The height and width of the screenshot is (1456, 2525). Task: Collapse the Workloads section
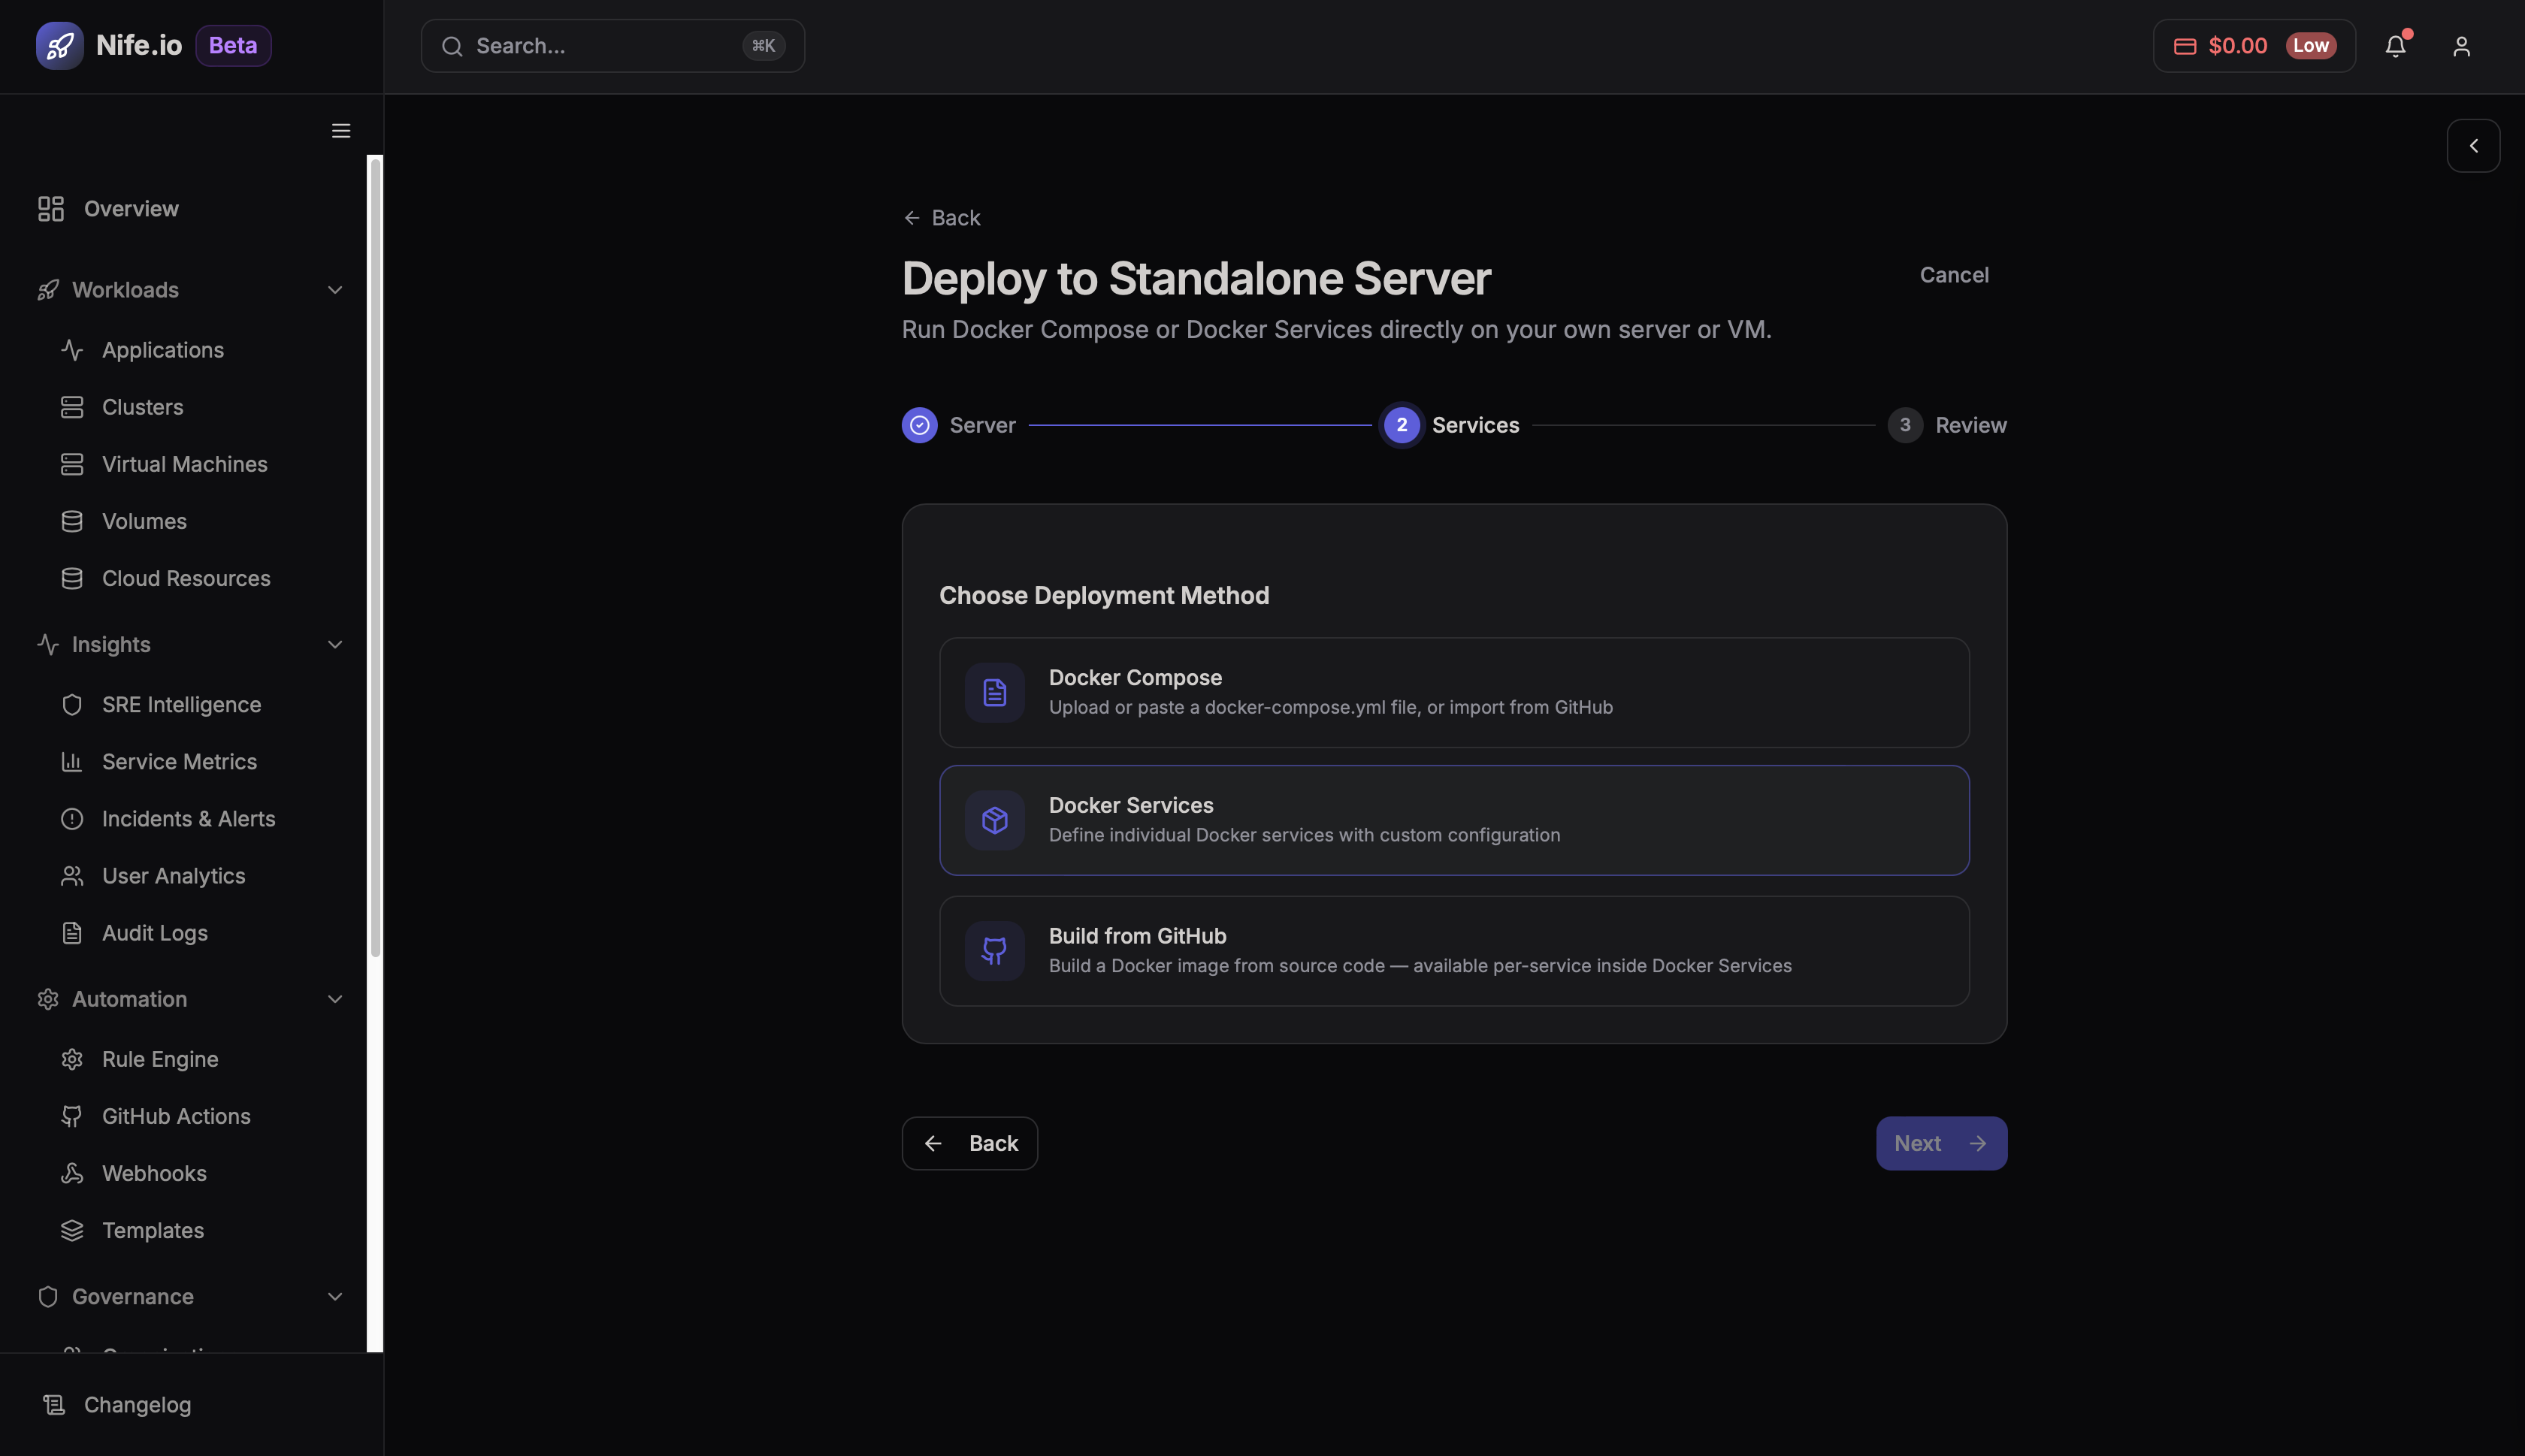[334, 289]
